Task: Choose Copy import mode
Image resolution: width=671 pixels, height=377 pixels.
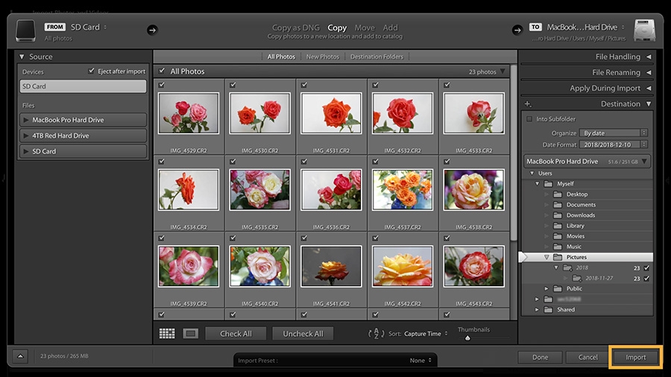Action: pos(337,28)
